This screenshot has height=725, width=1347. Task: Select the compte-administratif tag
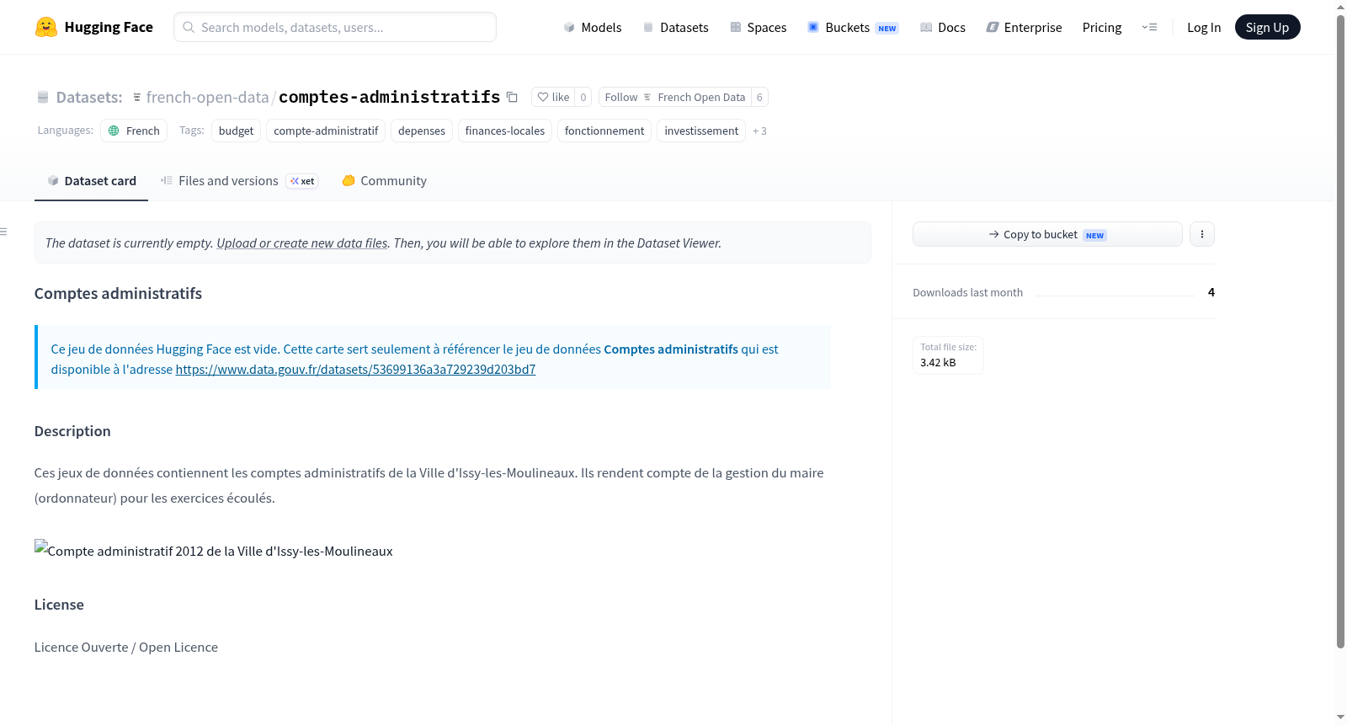pyautogui.click(x=326, y=131)
